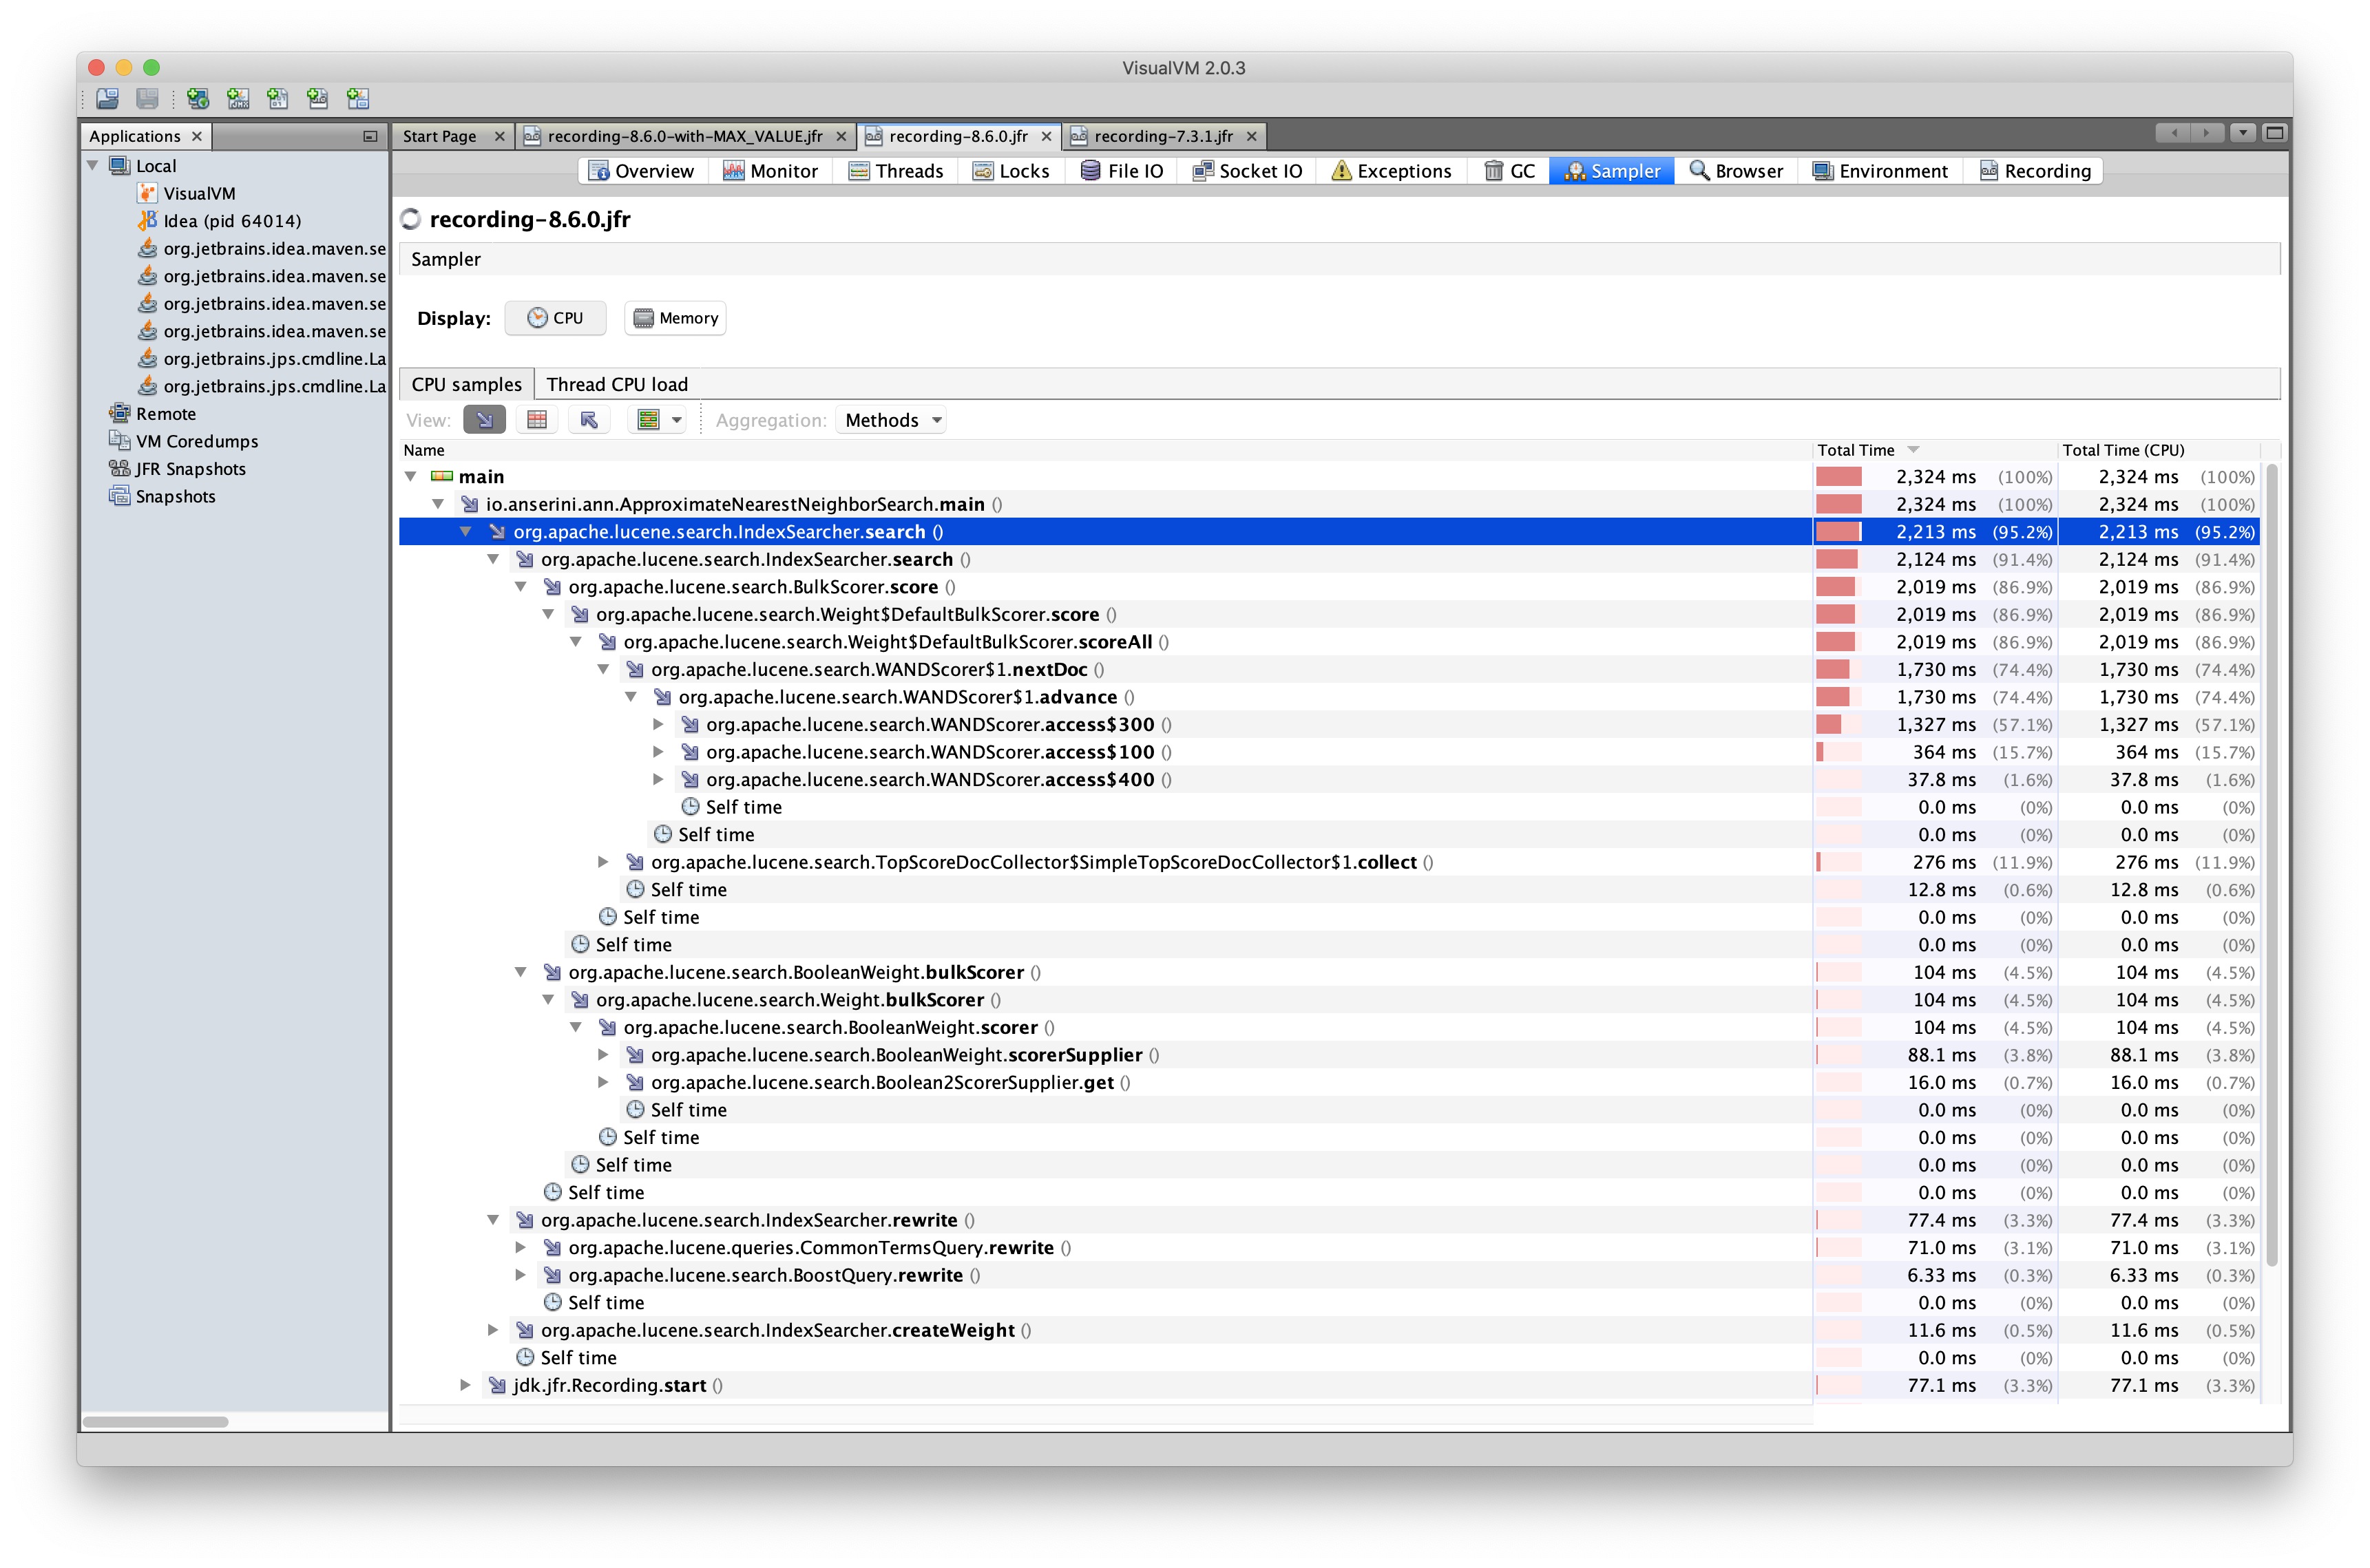Expand CommonTermsQuery.rewrite node
2370x1568 pixels.
pos(521,1247)
